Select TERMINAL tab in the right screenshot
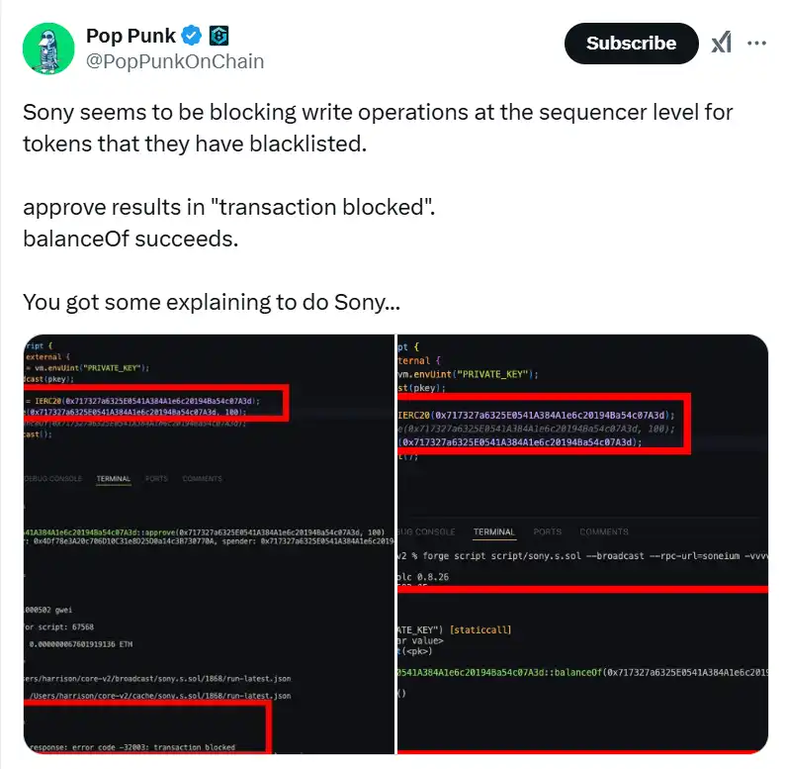 [493, 531]
